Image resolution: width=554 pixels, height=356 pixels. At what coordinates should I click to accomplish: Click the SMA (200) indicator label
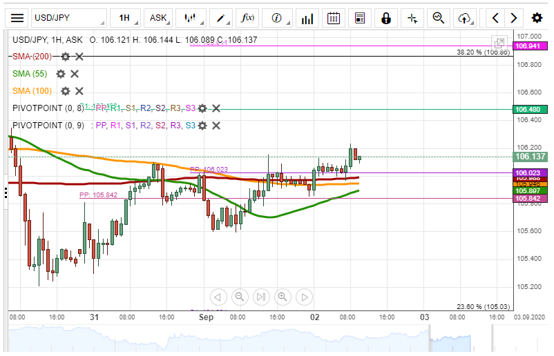[x=32, y=57]
